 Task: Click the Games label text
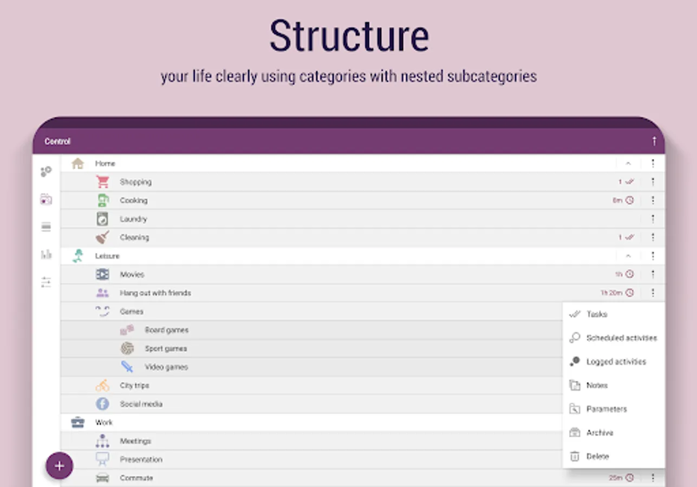coord(132,312)
